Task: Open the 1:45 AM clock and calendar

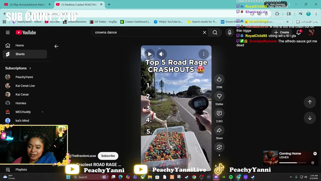Action: point(314,177)
